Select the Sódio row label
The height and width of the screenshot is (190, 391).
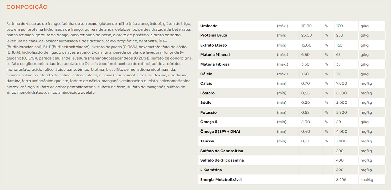(206, 103)
